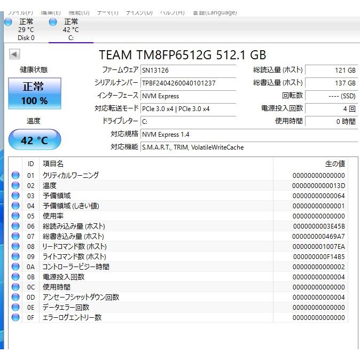Click the status orb for 0A コントローラービジー時間
The height and width of the screenshot is (360, 360).
coord(15,267)
